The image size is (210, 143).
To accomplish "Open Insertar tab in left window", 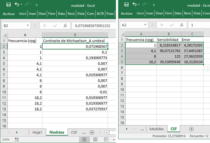I will coord(32,14).
